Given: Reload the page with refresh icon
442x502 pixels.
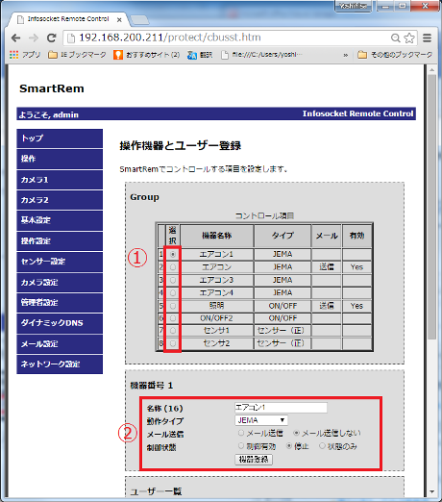Looking at the screenshot, I should (51, 38).
